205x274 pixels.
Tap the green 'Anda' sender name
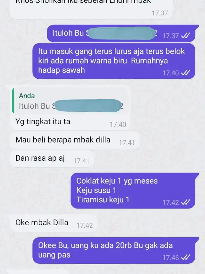27,96
